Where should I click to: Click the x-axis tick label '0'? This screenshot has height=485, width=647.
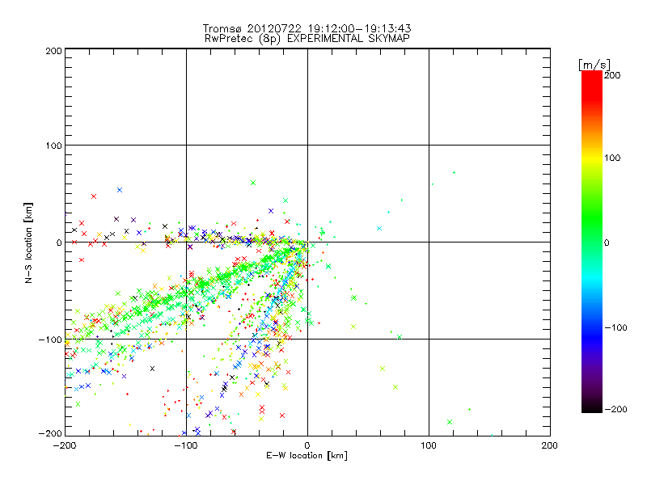307,446
